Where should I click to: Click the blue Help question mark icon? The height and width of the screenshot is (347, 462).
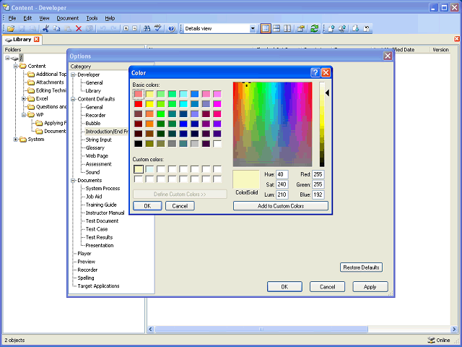(x=172, y=29)
